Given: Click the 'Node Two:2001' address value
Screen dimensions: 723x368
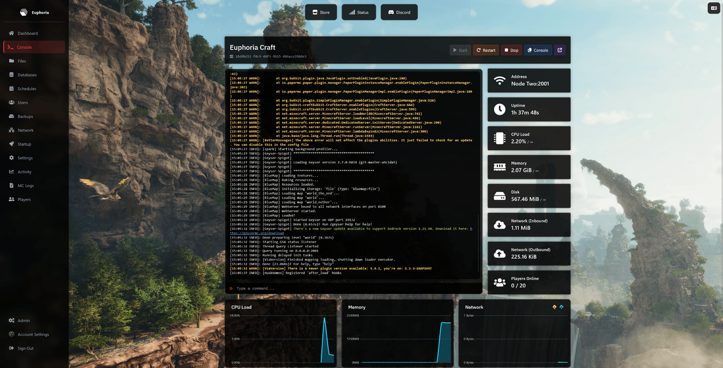Looking at the screenshot, I should click(x=530, y=84).
